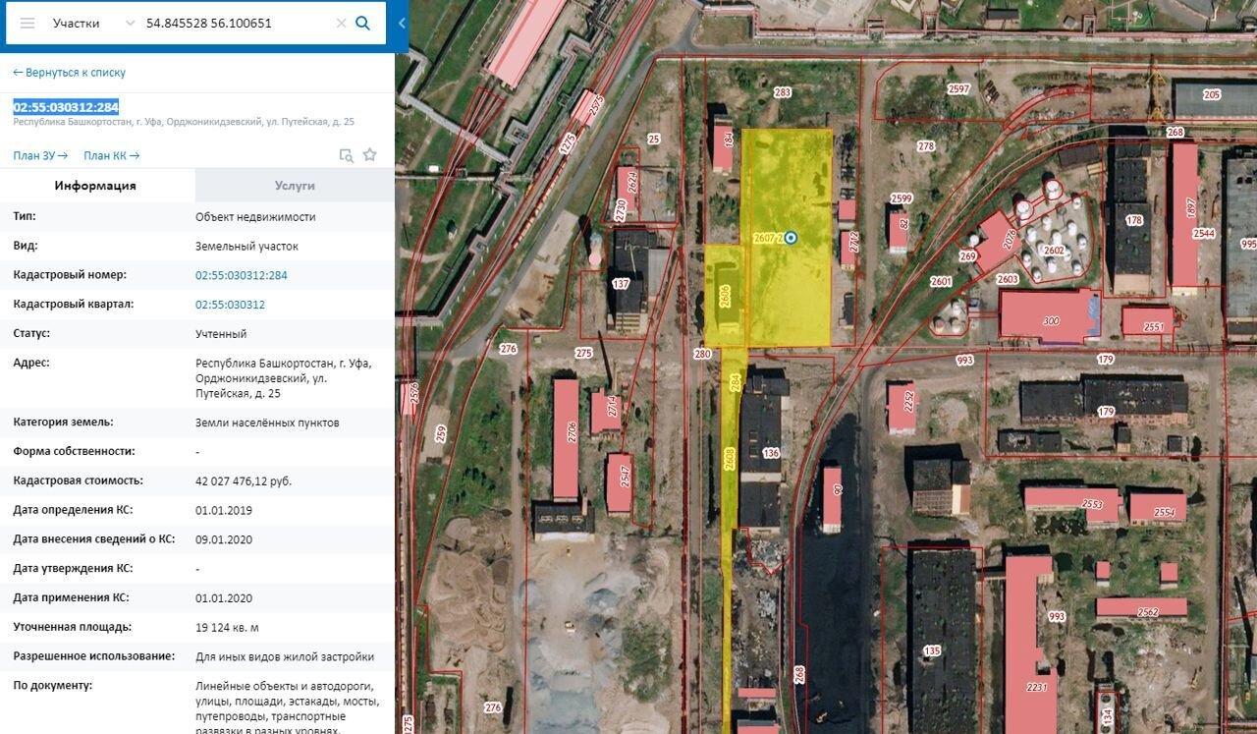Go back via Вернуться к списку link
This screenshot has height=734, width=1257.
click(x=69, y=73)
